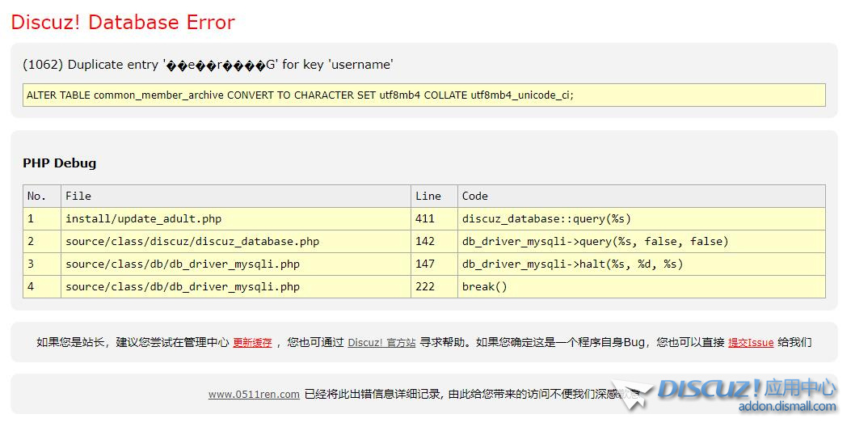Viewport: 851px width, 427px height.
Task: Click the File column header
Action: click(x=236, y=197)
